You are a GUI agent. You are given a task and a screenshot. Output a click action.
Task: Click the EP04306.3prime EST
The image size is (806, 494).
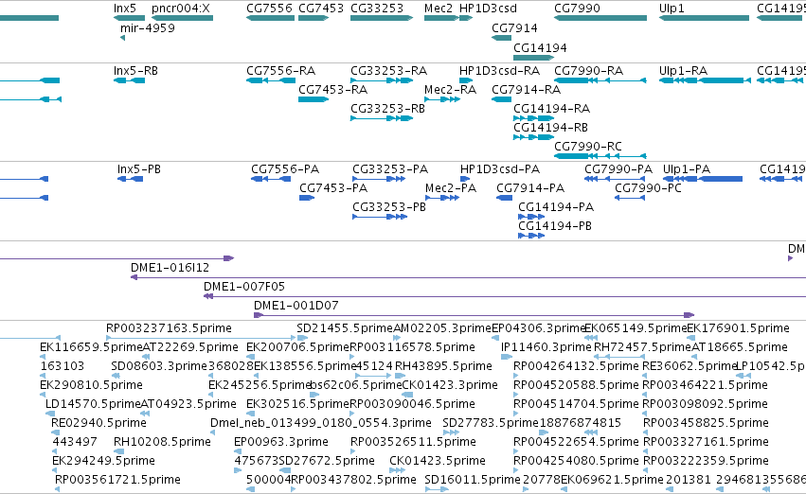pos(495,338)
